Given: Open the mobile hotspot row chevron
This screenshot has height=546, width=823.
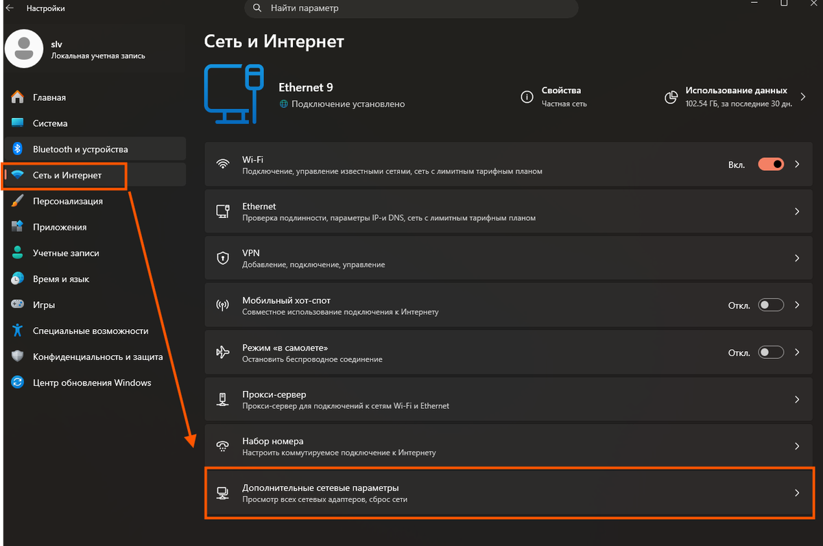Looking at the screenshot, I should 797,305.
